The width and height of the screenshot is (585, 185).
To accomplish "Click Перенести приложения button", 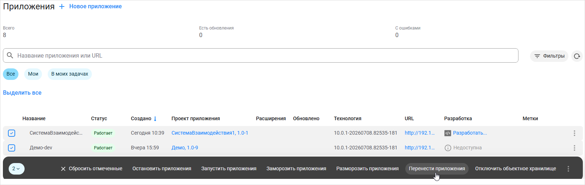I will tap(437, 169).
